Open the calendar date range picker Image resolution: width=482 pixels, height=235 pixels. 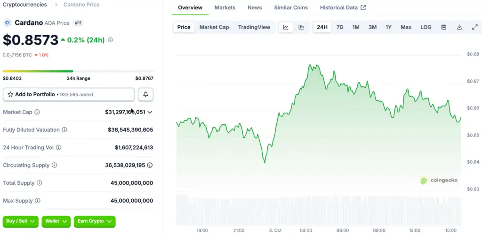(443, 27)
